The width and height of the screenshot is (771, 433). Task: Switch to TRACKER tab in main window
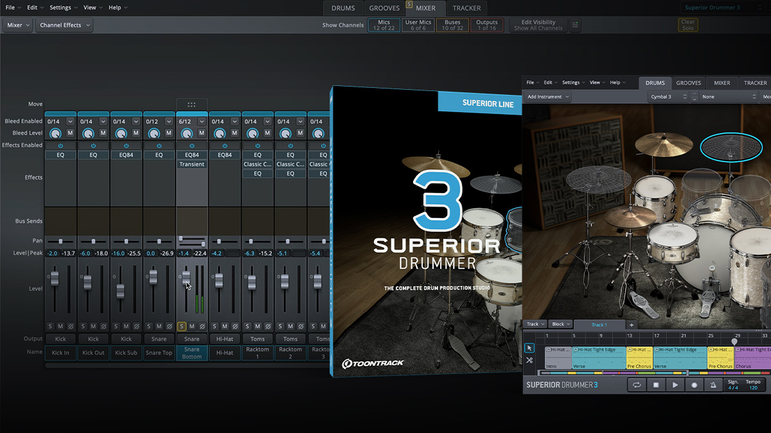tap(466, 8)
